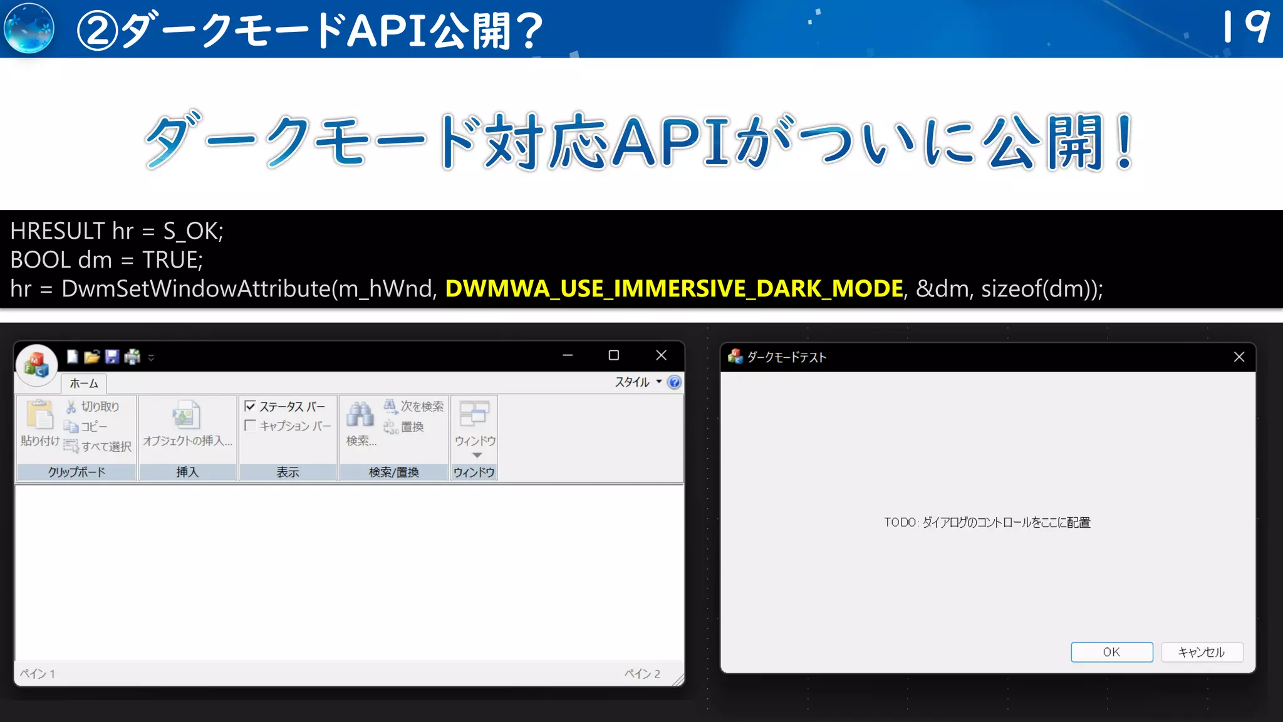Click the resize grip in status bar
This screenshot has height=722, width=1283.
(678, 679)
